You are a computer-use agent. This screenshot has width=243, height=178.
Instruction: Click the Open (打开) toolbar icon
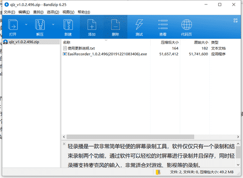(13, 25)
